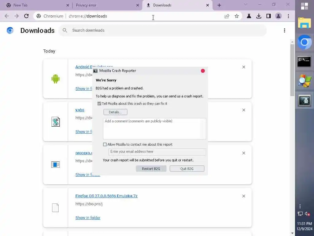This screenshot has height=236, width=314.
Task: Close the Privacy error tab
Action: [x=138, y=5]
